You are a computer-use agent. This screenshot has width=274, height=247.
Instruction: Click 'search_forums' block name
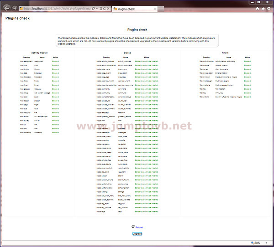[124, 180]
